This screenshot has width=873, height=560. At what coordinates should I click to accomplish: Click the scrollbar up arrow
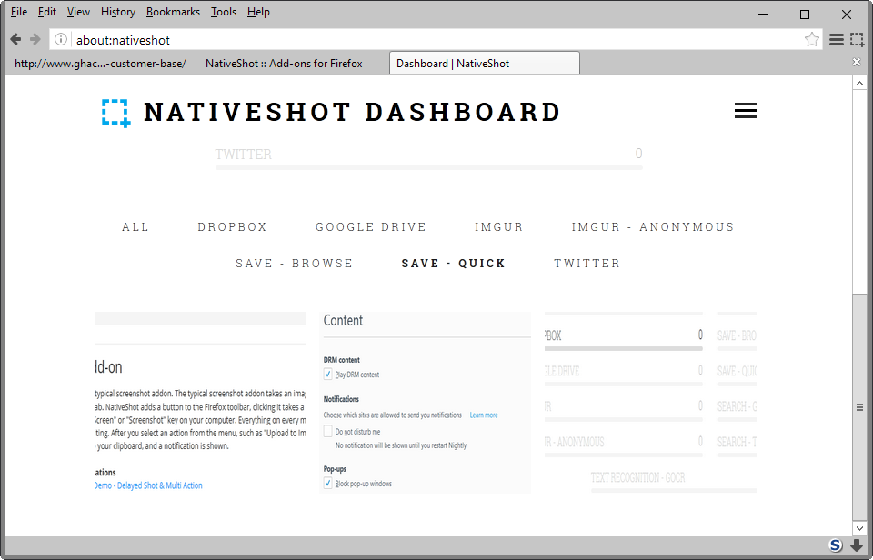click(x=859, y=83)
